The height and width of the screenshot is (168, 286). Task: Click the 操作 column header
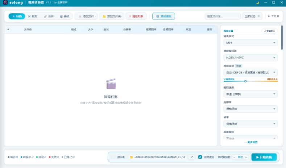210,30
